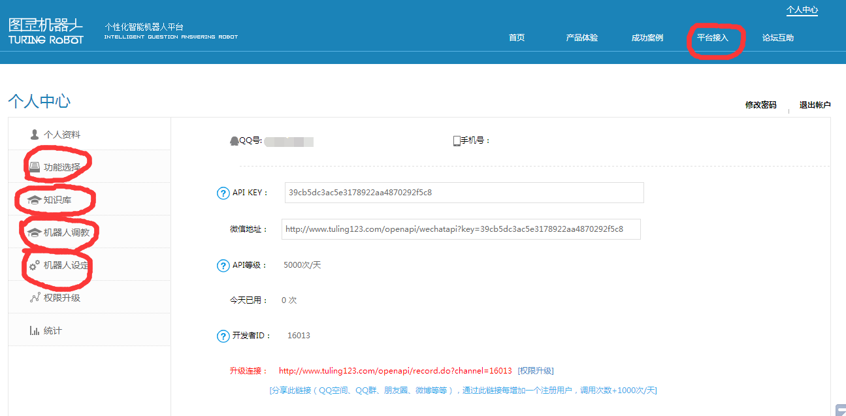Screen dimensions: 846x416
Task: Click the graph icon beside 权限升级
Action: (35, 298)
